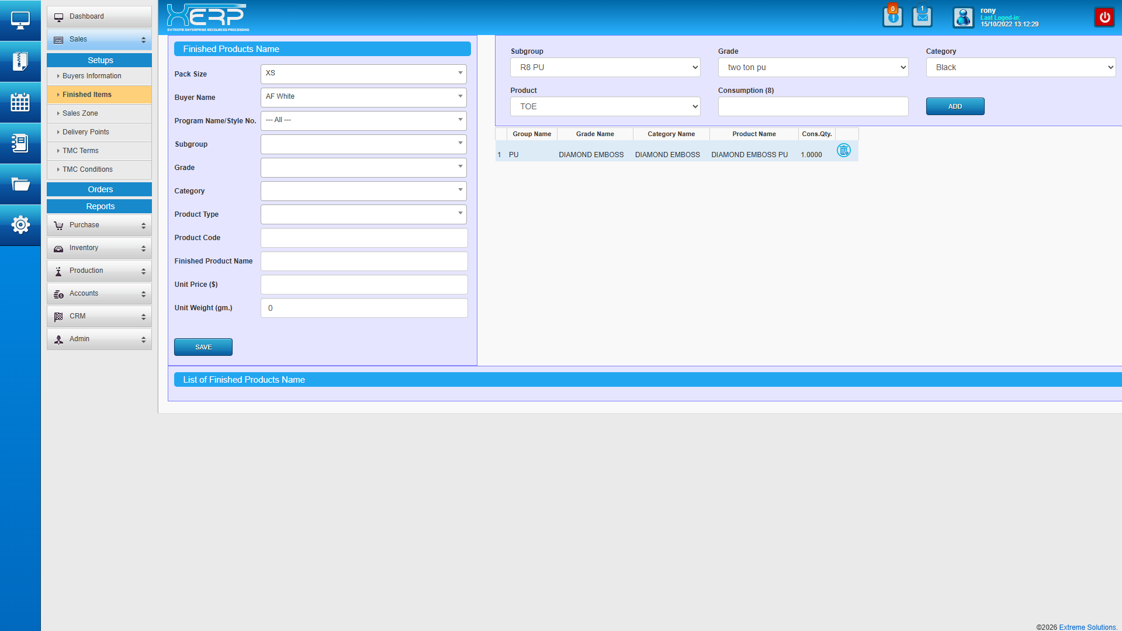The image size is (1122, 631).
Task: Click the Consumption input field
Action: point(813,106)
